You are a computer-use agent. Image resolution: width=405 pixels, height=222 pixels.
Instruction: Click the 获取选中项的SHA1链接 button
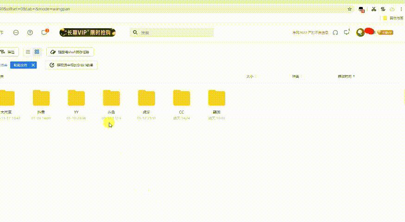(71, 65)
